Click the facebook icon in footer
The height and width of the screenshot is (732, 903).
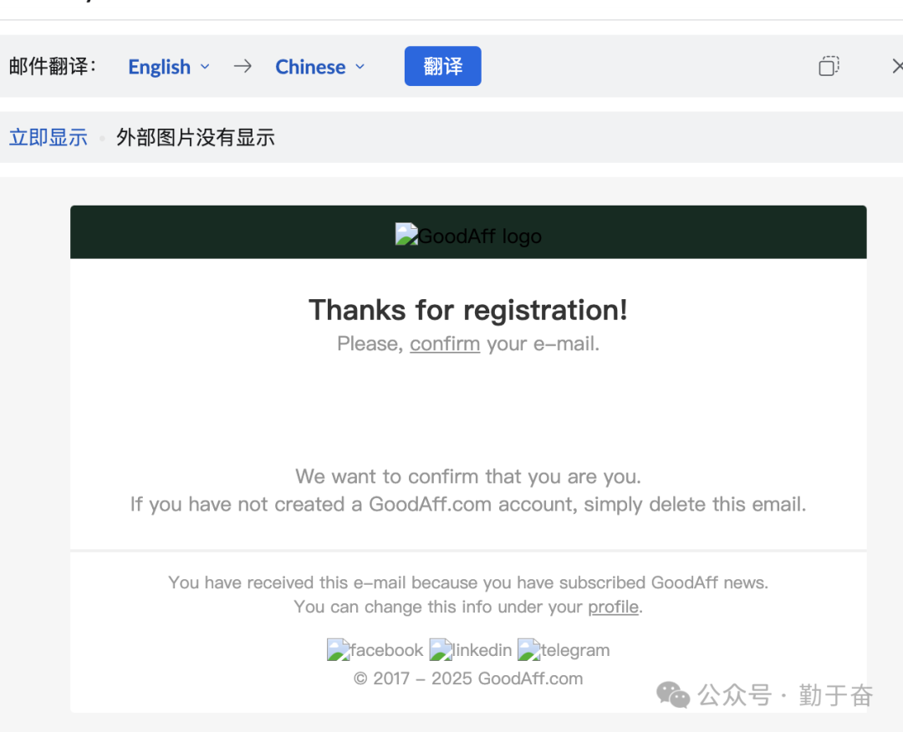[x=375, y=650]
